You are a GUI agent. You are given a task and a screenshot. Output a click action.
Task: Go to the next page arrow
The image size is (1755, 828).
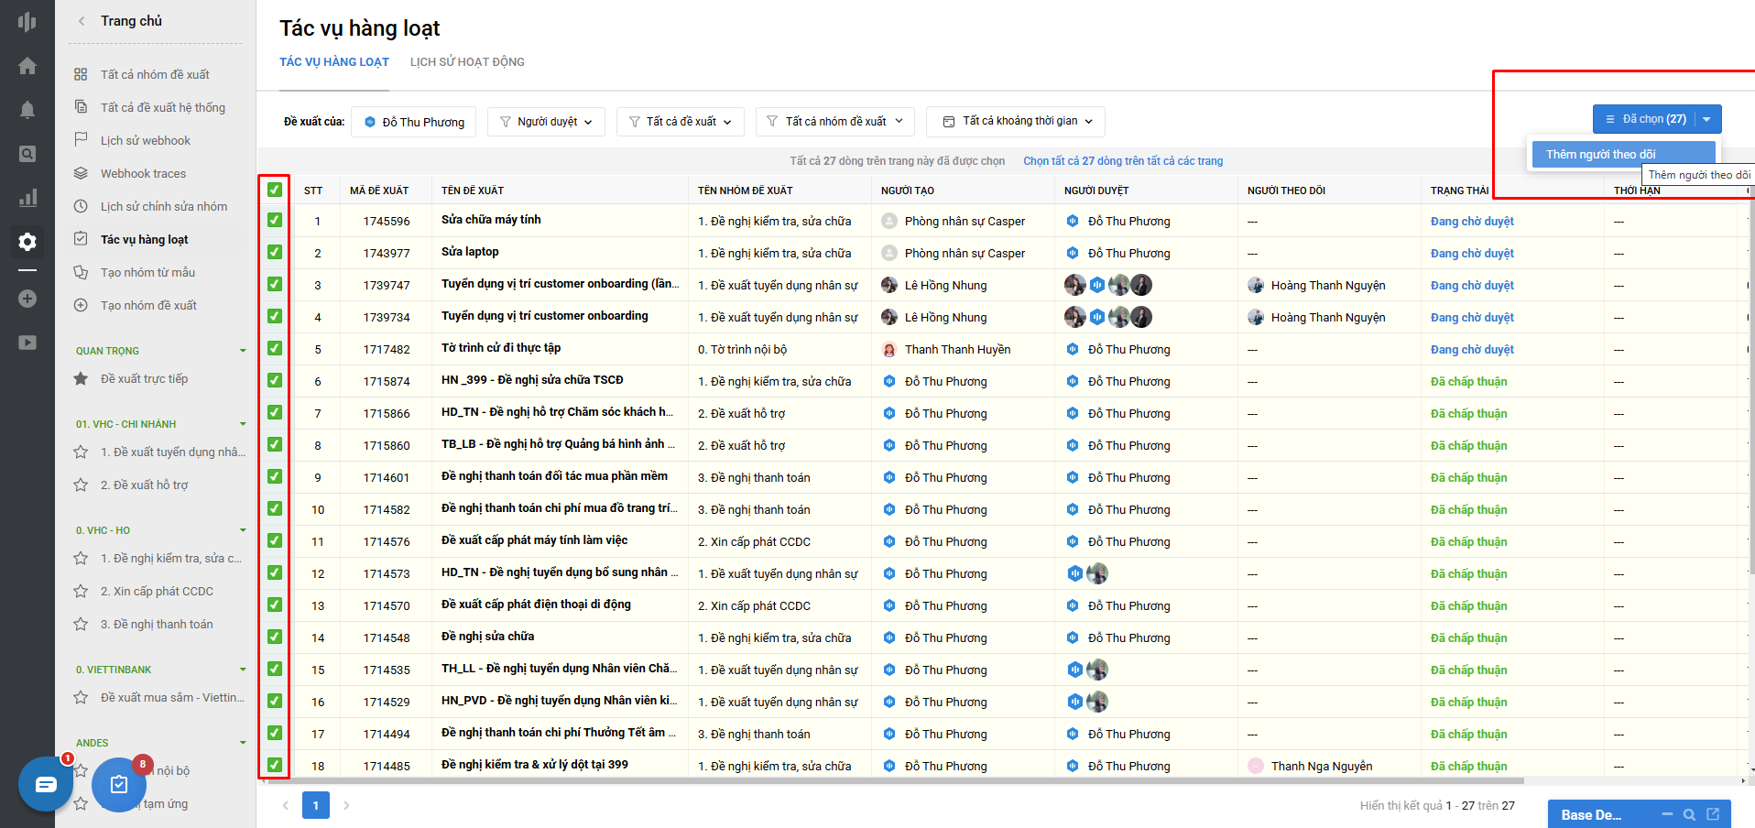(346, 806)
